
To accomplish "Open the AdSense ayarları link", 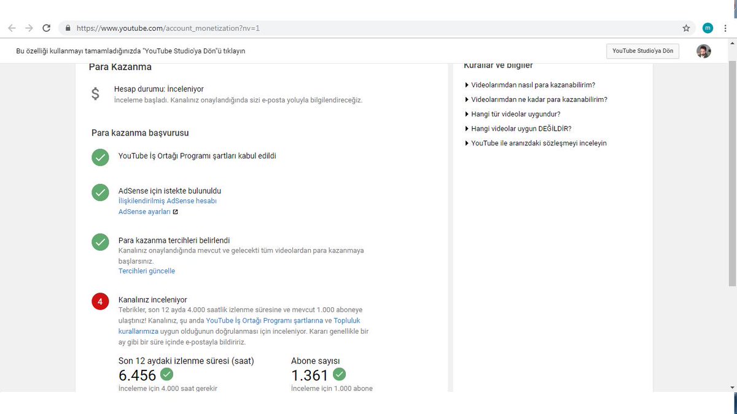I will click(x=144, y=212).
